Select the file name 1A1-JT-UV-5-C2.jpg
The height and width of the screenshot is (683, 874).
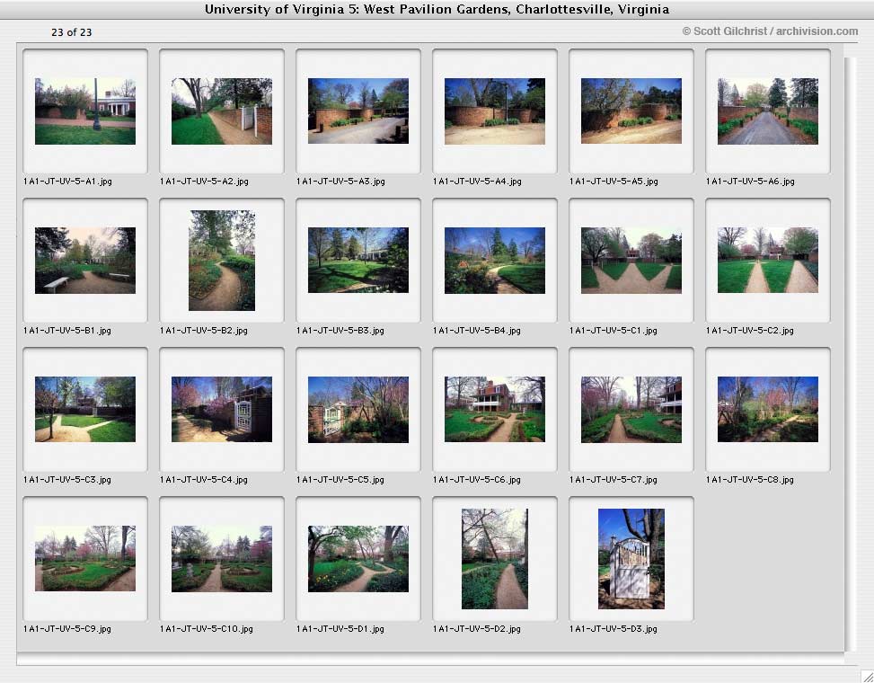coord(750,331)
